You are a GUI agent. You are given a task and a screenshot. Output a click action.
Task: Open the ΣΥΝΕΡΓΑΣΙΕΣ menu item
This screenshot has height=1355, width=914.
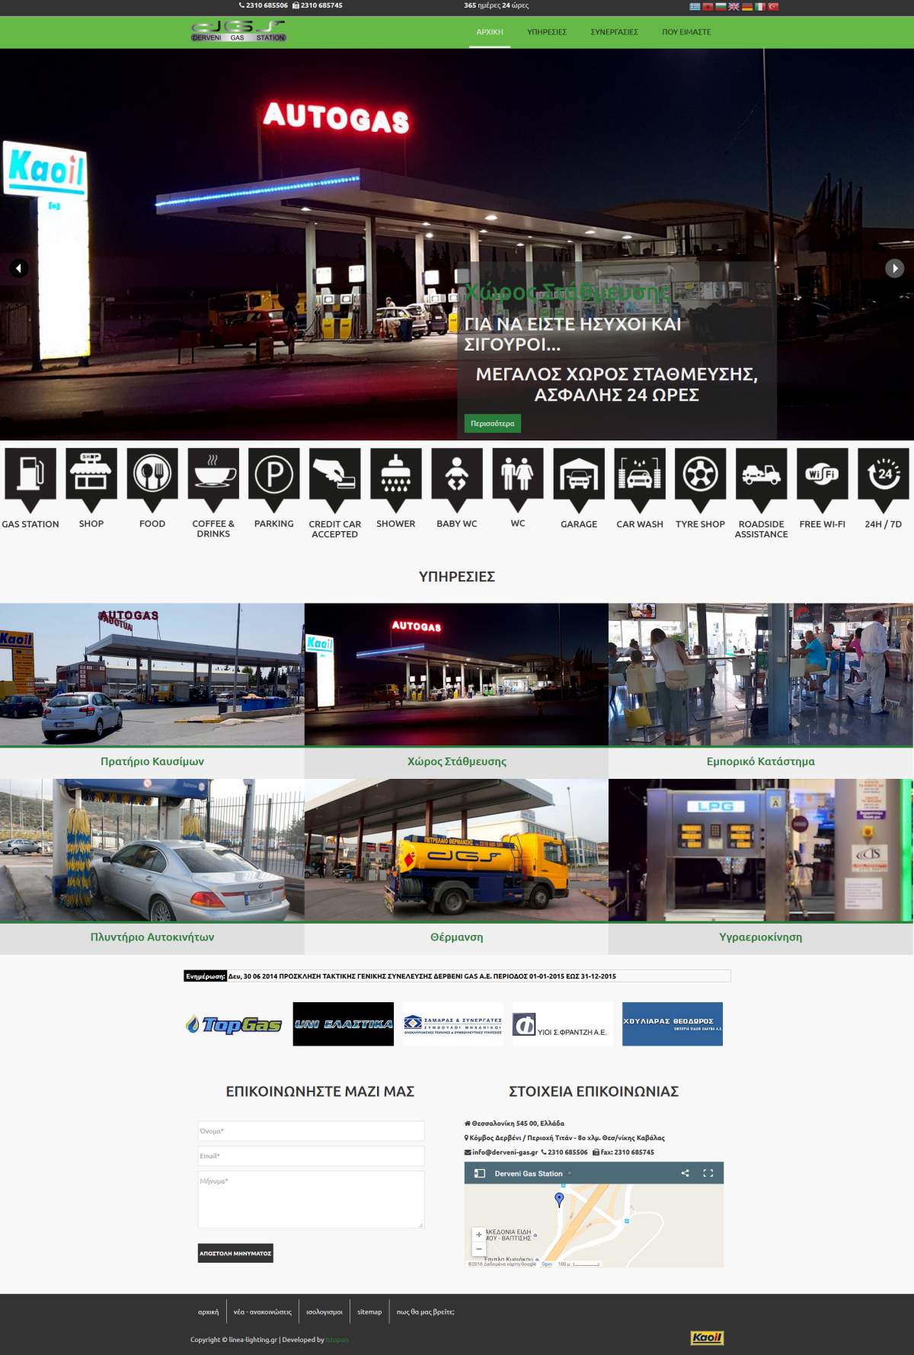[x=615, y=32]
